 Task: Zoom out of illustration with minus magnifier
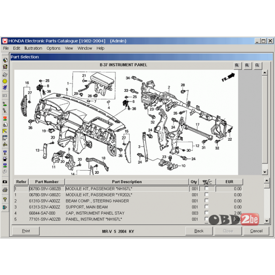(x=257, y=66)
